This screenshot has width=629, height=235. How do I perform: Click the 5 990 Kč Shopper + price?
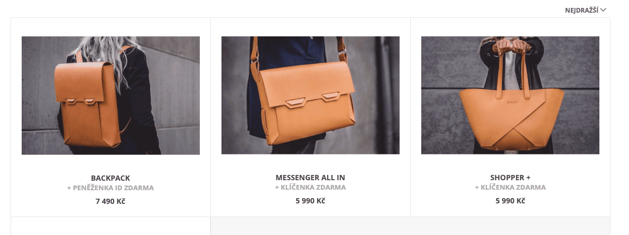coord(510,201)
